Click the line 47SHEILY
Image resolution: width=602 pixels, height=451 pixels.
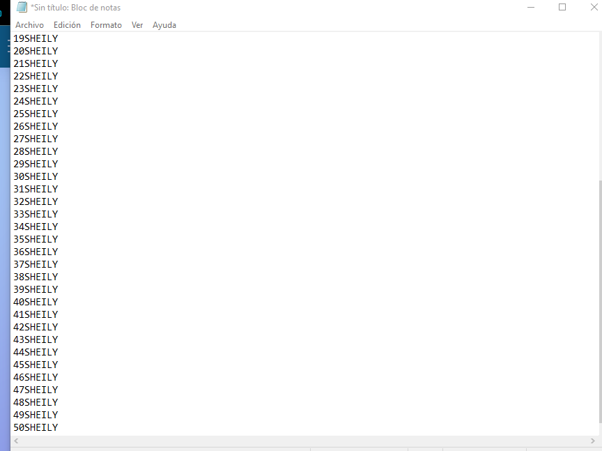coord(36,390)
